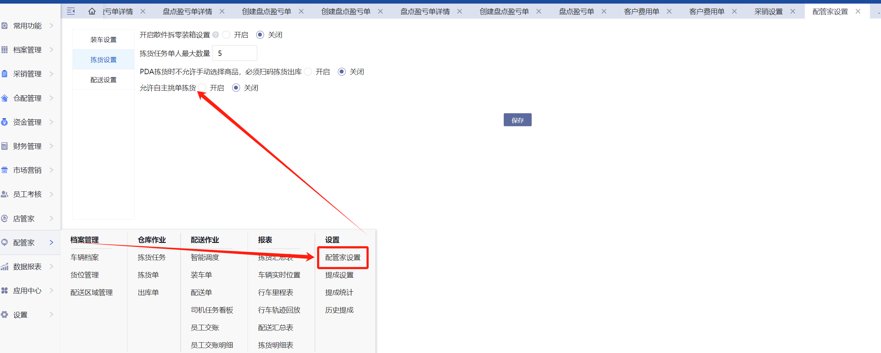Expand the 市场营销 sidebar chevron
The width and height of the screenshot is (881, 353).
(51, 170)
